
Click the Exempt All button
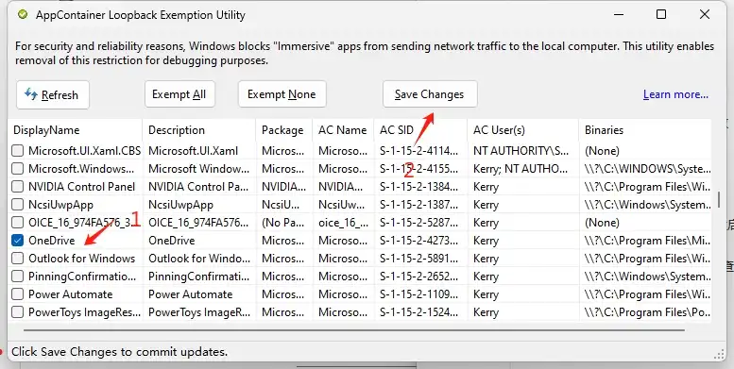(x=179, y=94)
